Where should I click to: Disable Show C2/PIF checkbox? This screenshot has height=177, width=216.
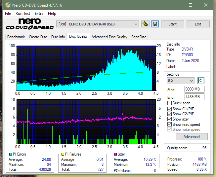click(x=169, y=114)
